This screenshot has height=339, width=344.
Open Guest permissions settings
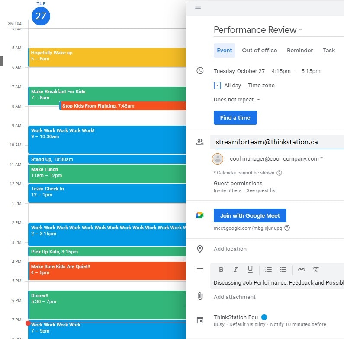[x=245, y=187]
